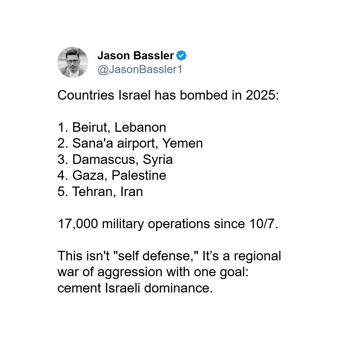
Task: Select list item 5, 'Tehran, Iran'
Action: [100, 191]
